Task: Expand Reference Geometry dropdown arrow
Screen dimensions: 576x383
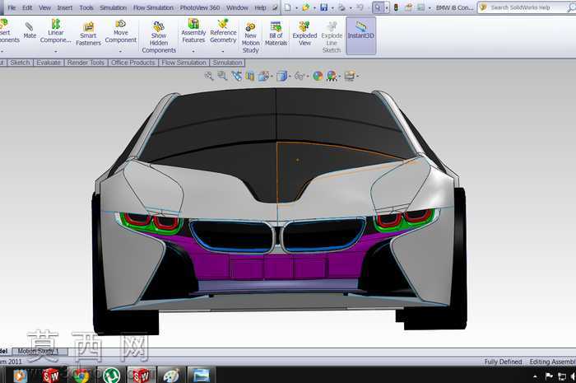Action: (223, 51)
